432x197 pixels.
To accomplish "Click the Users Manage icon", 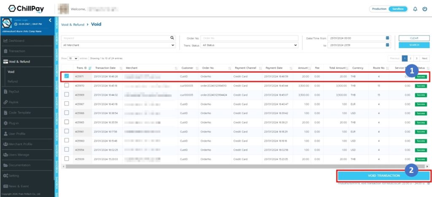I will click(5, 154).
